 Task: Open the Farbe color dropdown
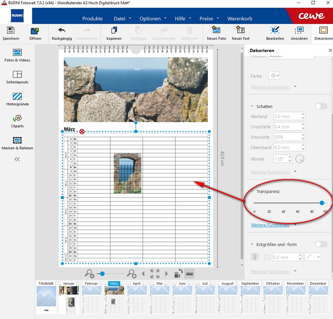(x=274, y=76)
